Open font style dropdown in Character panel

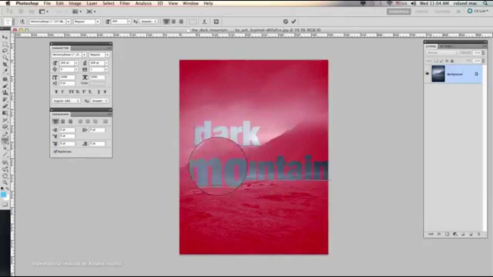107,55
